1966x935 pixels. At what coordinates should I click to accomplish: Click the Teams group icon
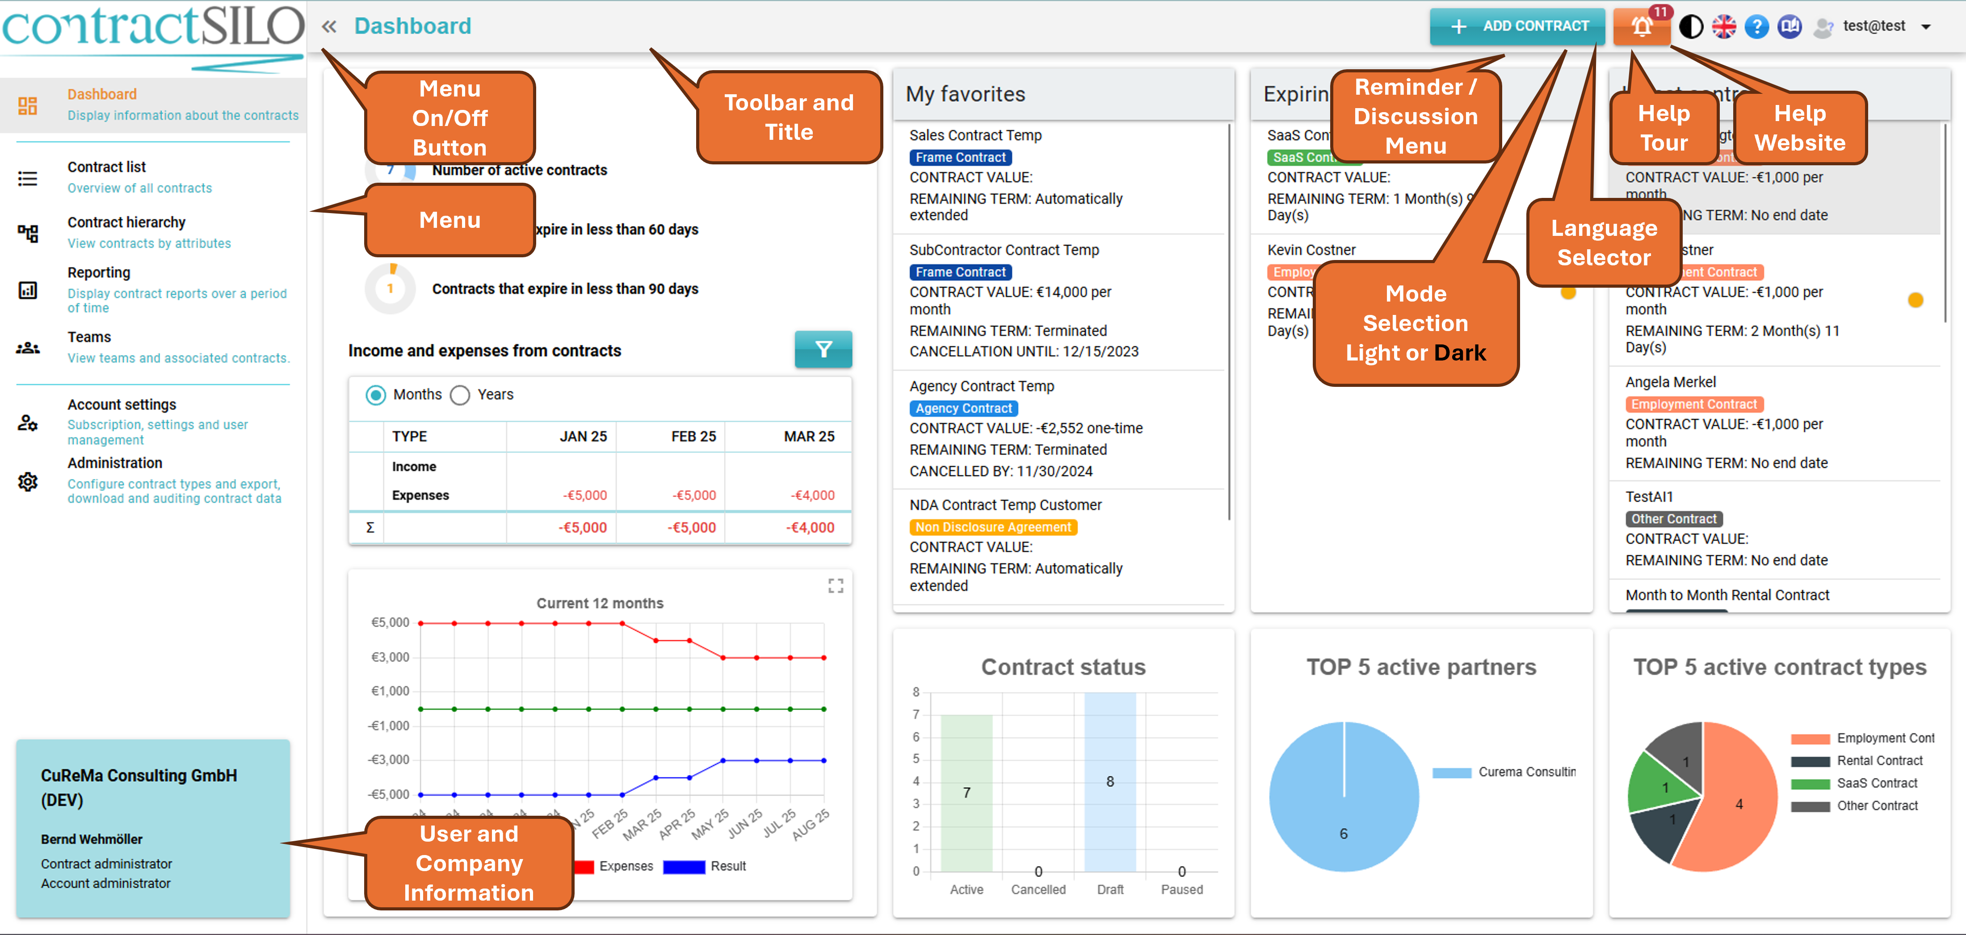point(27,348)
